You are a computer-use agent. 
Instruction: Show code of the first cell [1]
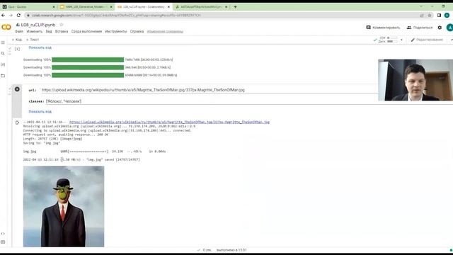40,47
